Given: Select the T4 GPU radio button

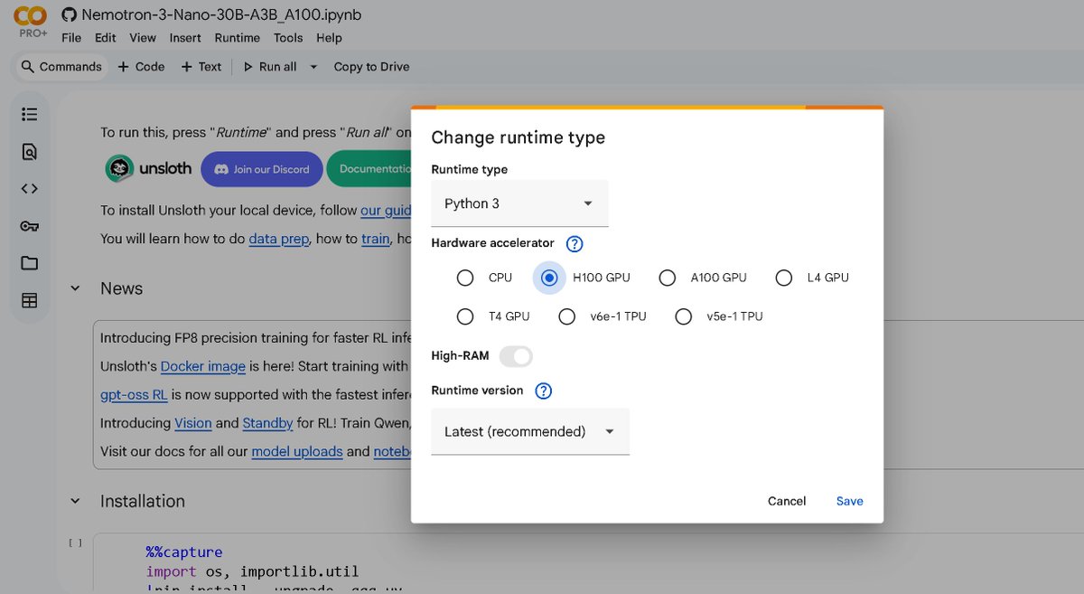Looking at the screenshot, I should (465, 316).
